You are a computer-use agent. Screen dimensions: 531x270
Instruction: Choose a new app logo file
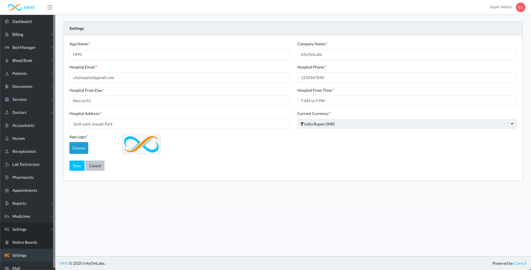[79, 148]
